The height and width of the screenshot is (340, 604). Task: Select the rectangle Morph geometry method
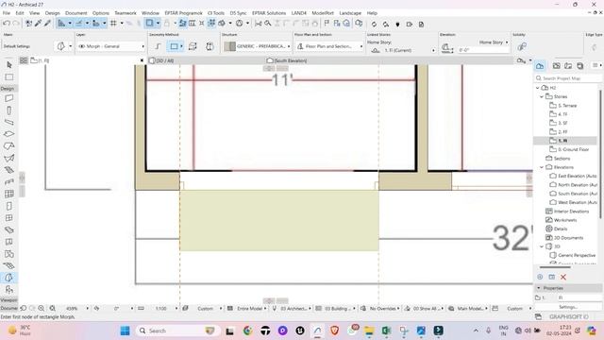[174, 46]
